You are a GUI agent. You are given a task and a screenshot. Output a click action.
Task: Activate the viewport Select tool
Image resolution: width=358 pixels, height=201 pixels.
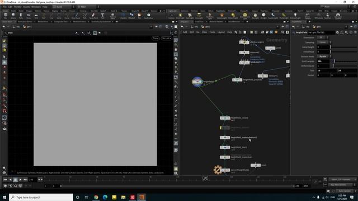tap(4, 57)
